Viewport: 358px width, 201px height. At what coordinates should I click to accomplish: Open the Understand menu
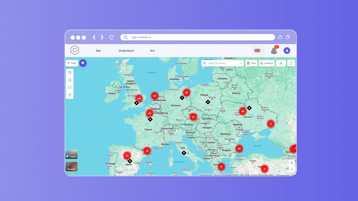[126, 50]
